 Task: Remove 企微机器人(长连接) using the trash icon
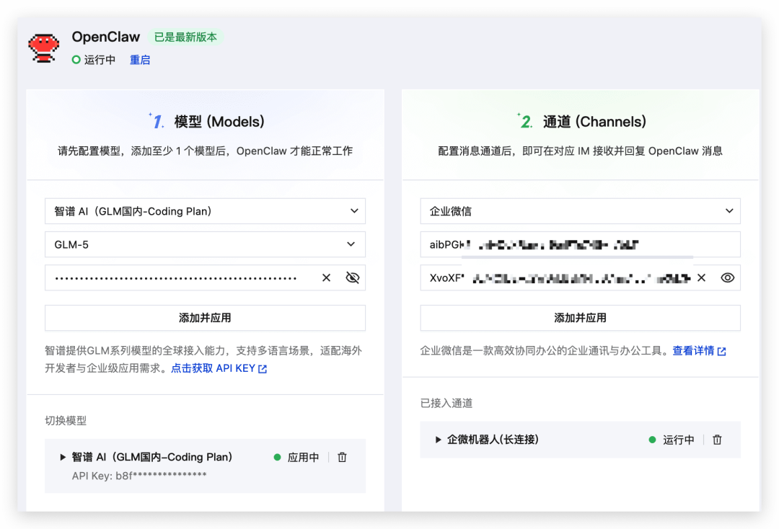(717, 440)
